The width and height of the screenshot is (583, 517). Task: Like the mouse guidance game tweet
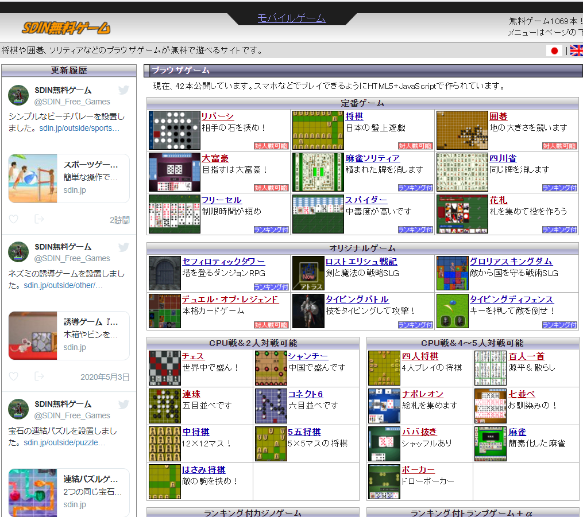point(14,376)
